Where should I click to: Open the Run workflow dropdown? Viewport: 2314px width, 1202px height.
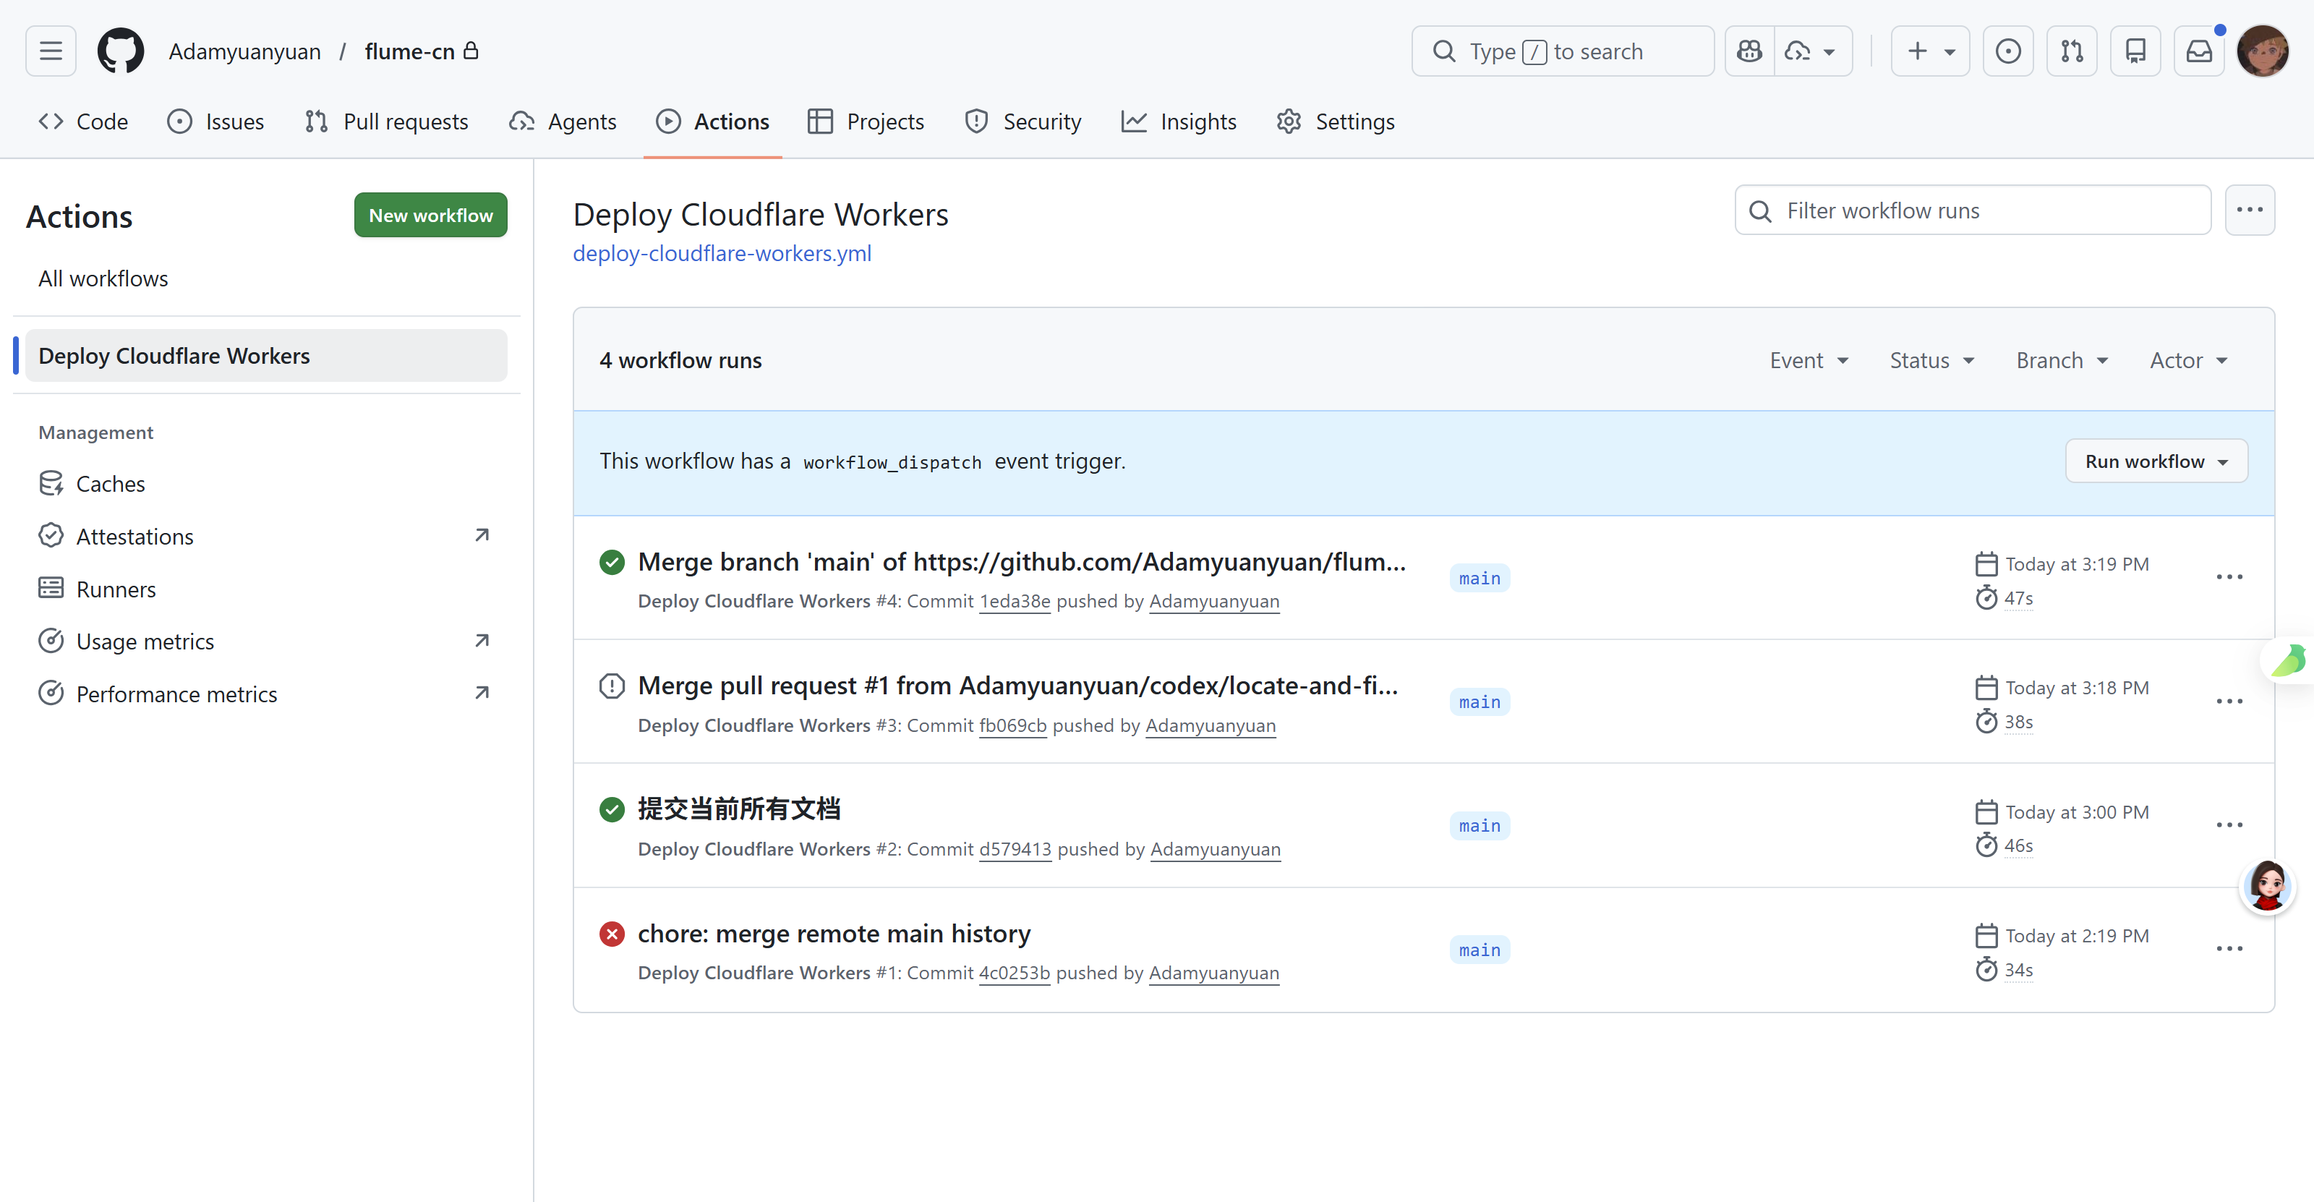click(2156, 461)
